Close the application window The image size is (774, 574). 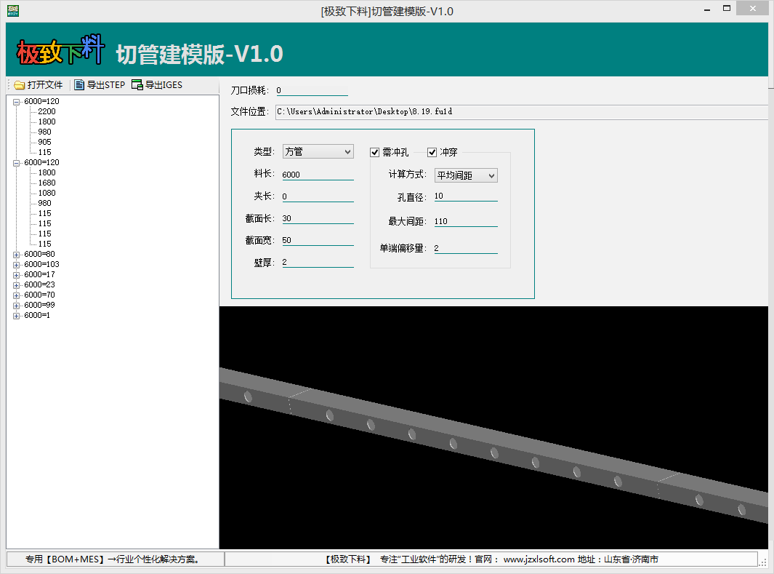point(753,9)
